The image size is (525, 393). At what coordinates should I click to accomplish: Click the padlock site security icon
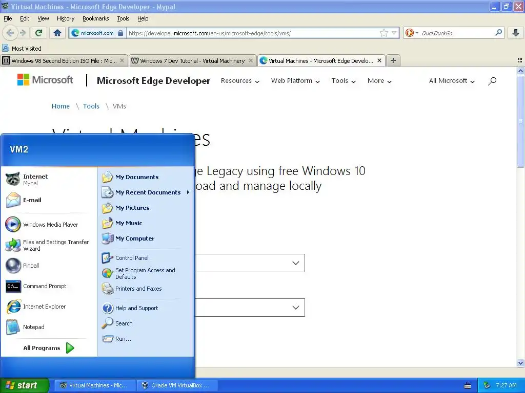[x=120, y=33]
